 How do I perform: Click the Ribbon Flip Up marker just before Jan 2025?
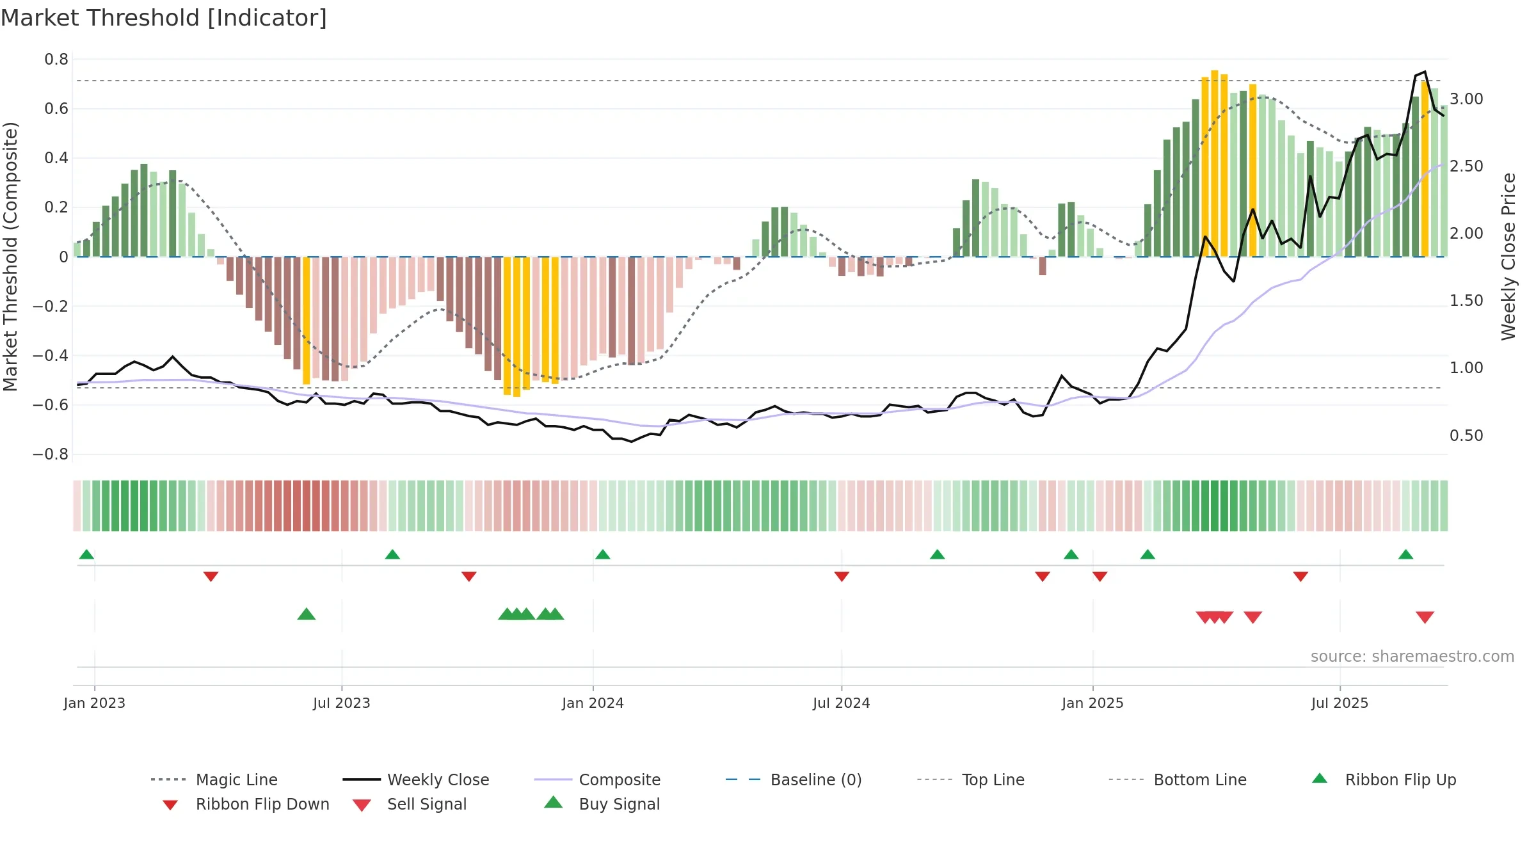point(1071,554)
